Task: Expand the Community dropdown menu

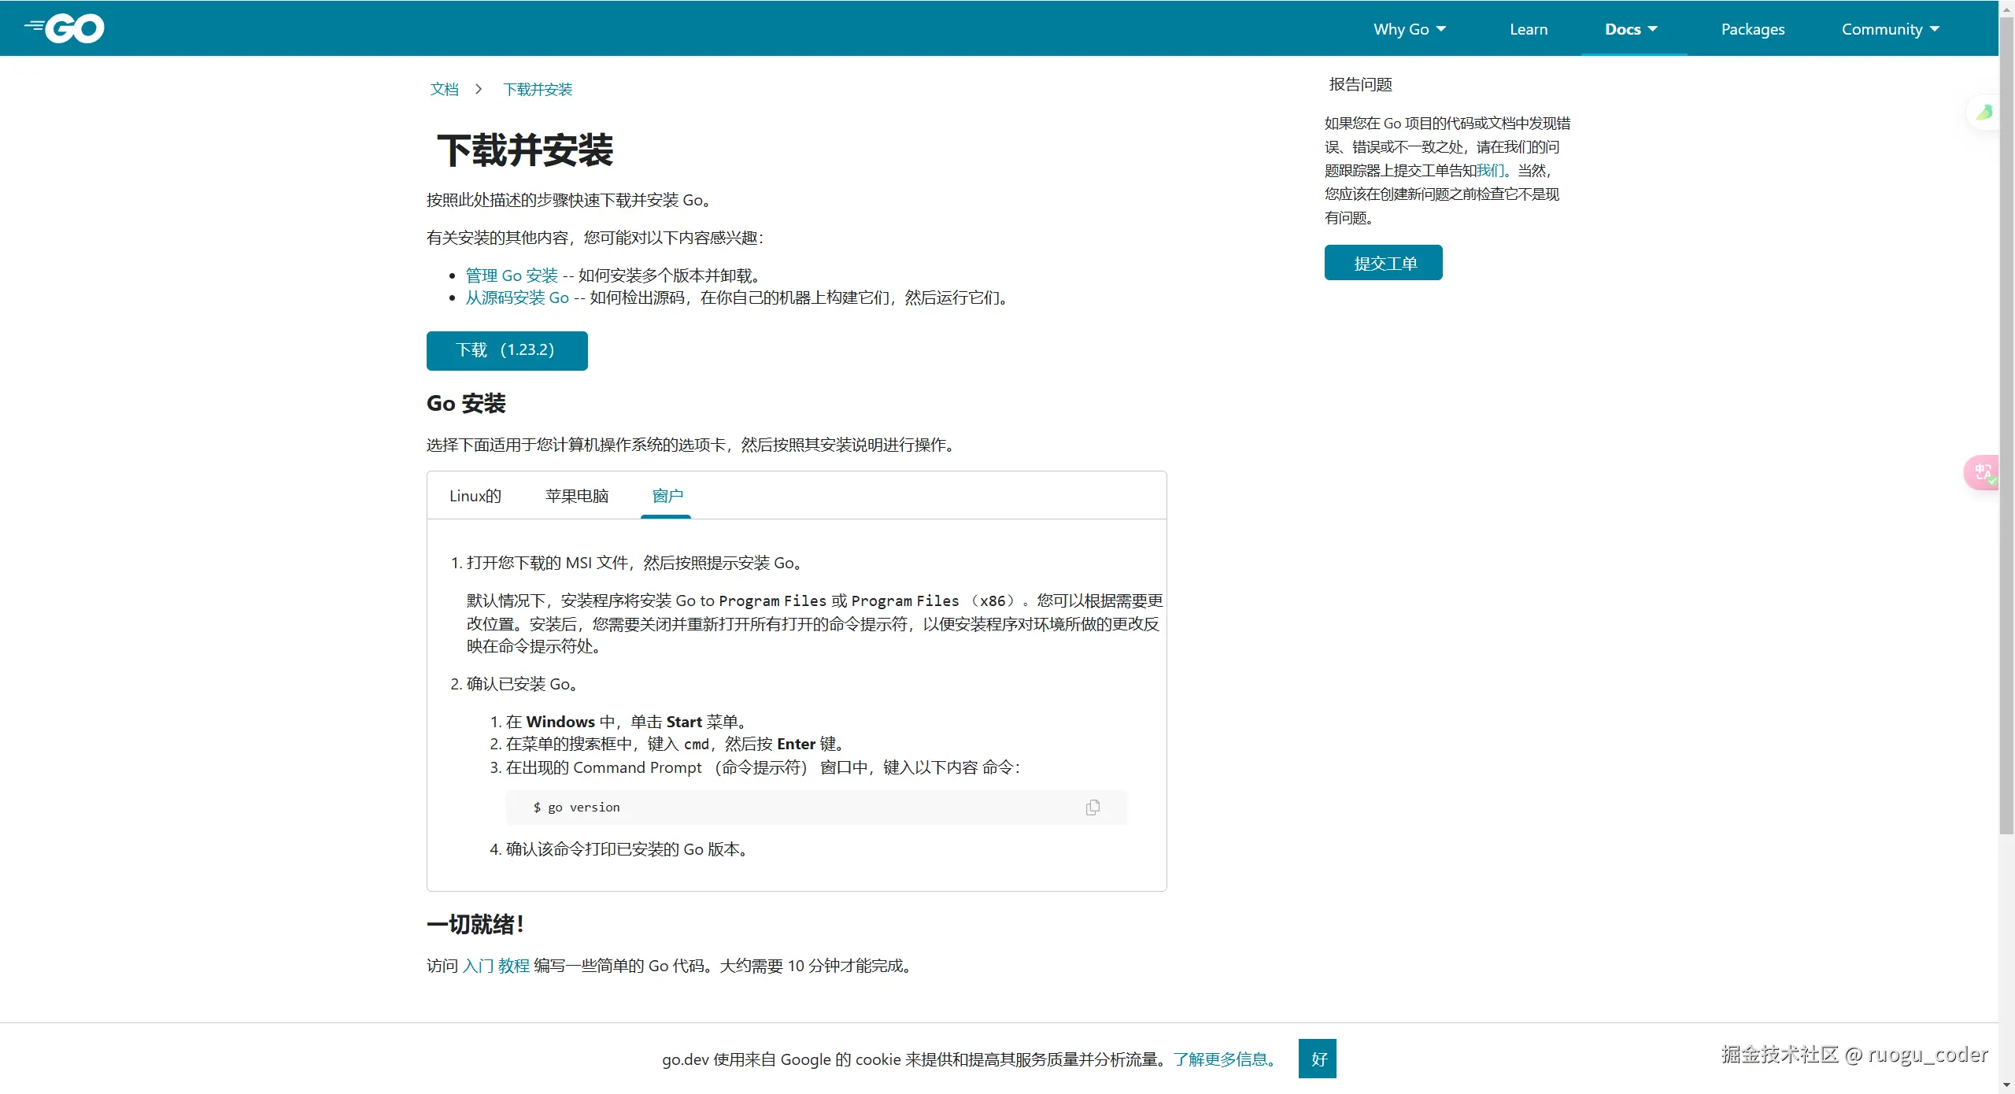Action: (x=1890, y=29)
